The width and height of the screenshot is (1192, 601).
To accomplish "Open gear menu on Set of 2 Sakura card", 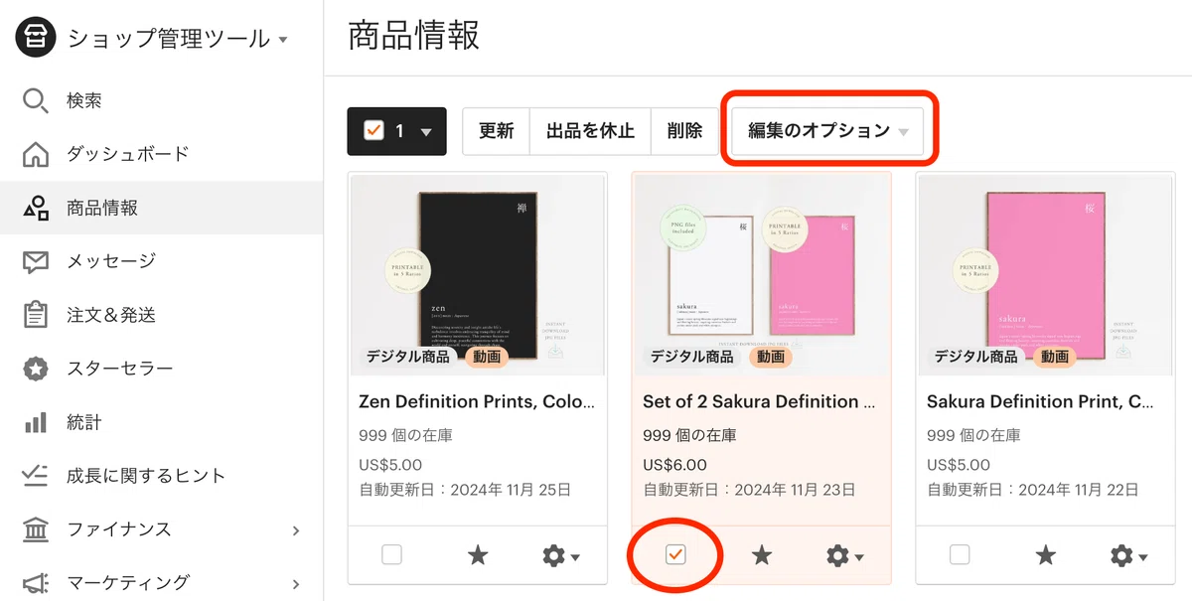I will click(x=844, y=555).
